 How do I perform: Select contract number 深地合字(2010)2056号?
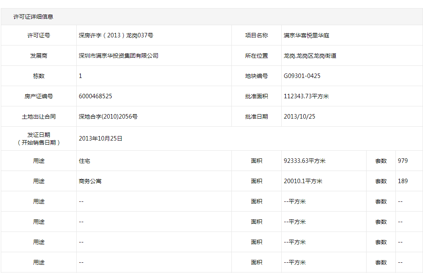click(108, 117)
